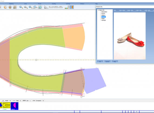Click the Display button in Model info

[118, 10]
